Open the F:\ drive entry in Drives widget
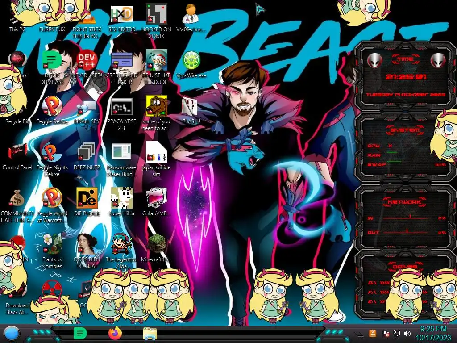 coord(378,292)
